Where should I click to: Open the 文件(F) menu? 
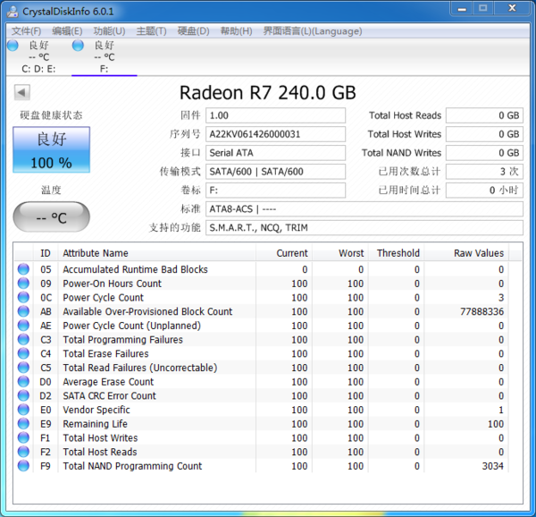[x=26, y=31]
